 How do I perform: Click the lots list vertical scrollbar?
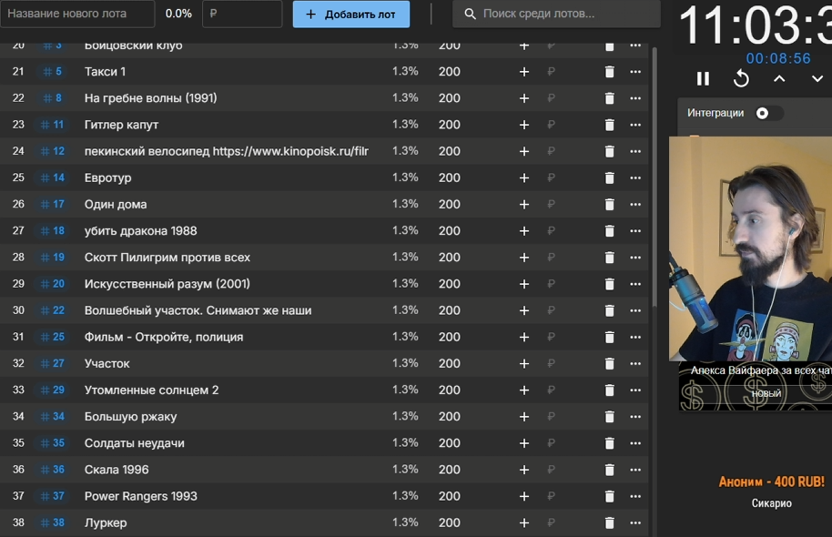click(x=654, y=177)
